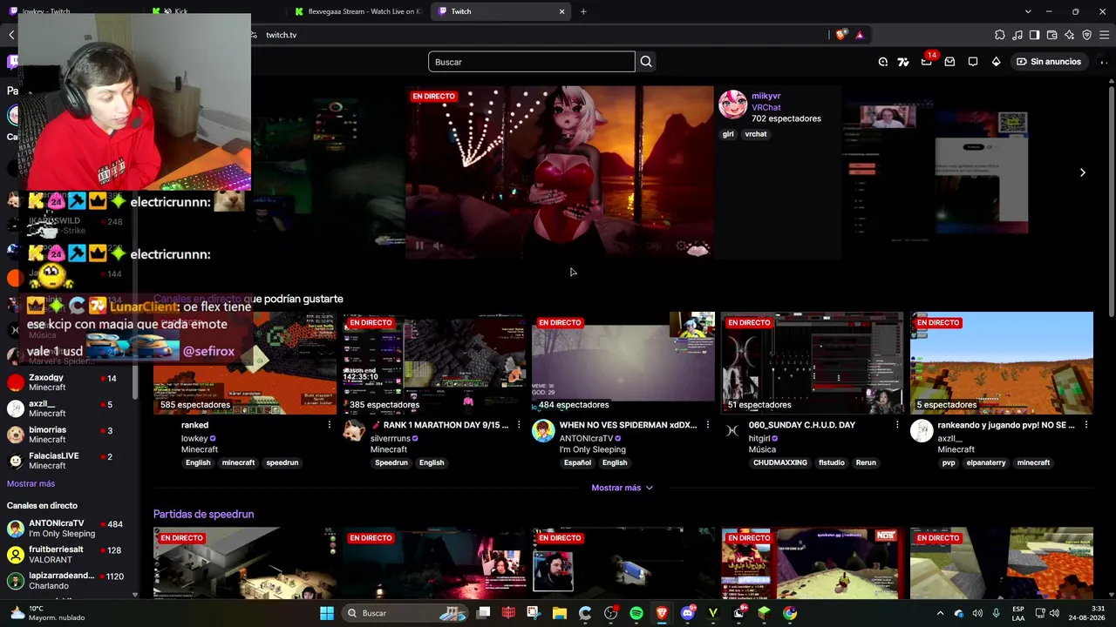Click the Sin anuncios button
Screen dimensions: 1116x627
(1049, 62)
